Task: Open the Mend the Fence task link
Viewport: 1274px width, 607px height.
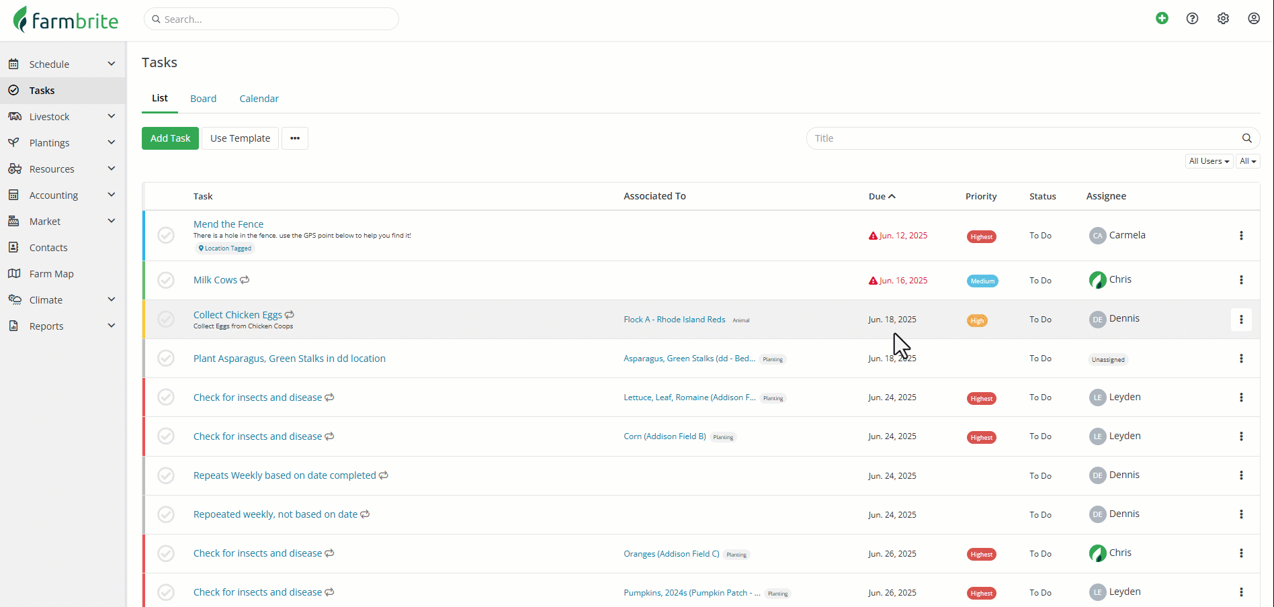Action: (x=228, y=224)
